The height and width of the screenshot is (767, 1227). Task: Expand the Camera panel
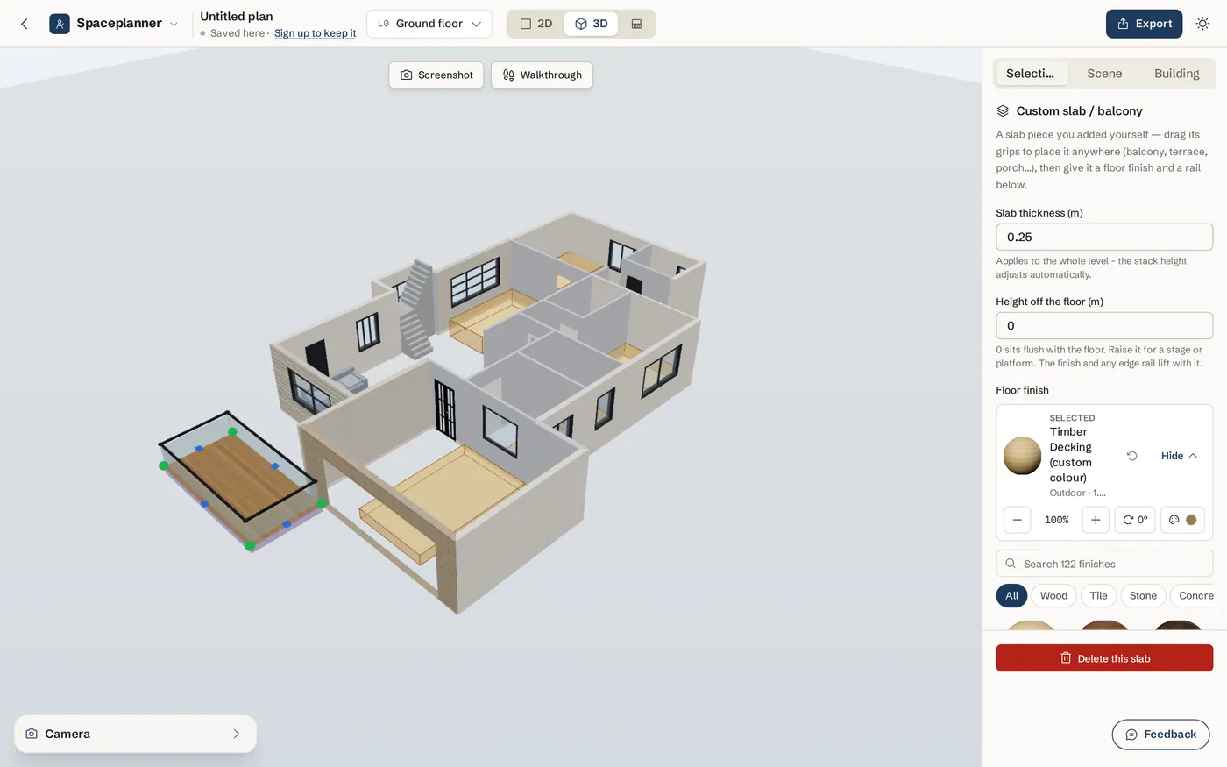(x=135, y=734)
